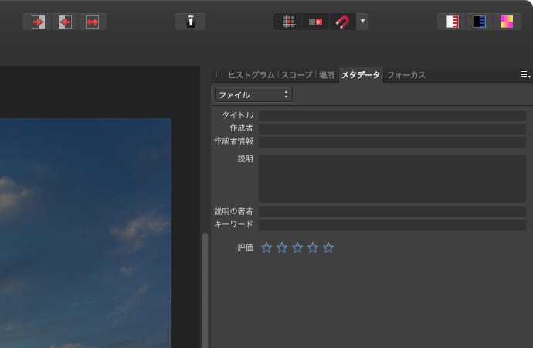This screenshot has height=348, width=533.
Task: Toggle snapping with the magnet icon
Action: (x=341, y=22)
